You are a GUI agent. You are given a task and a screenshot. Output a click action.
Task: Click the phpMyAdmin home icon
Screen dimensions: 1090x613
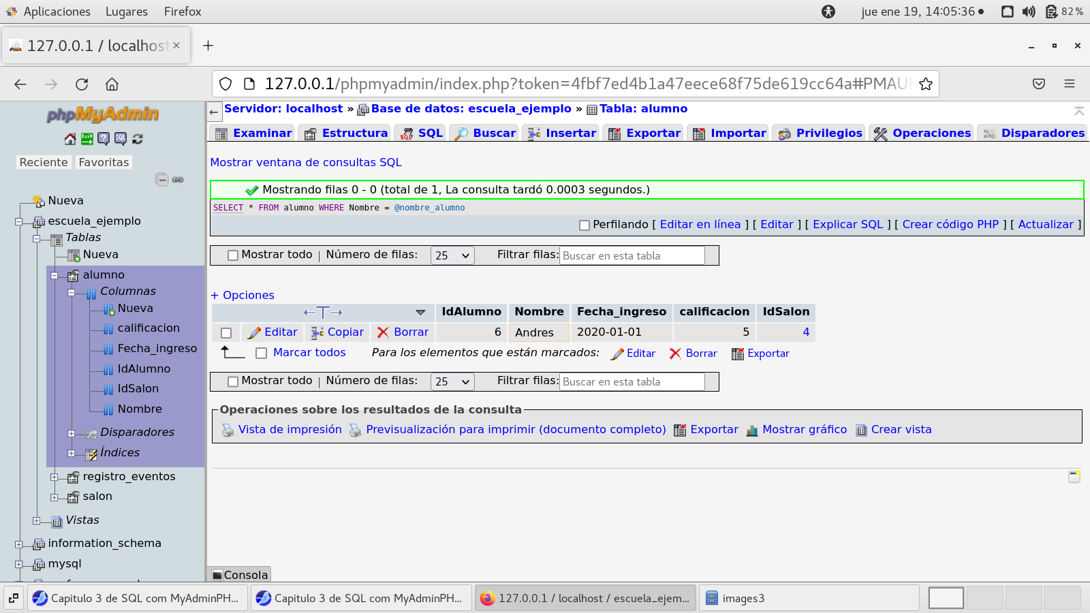pos(70,139)
